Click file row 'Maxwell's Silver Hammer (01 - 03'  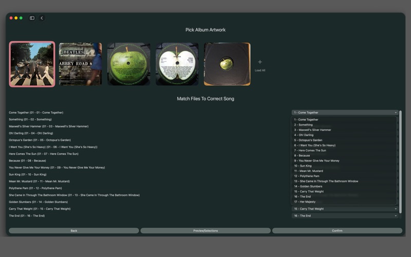[x=48, y=126]
